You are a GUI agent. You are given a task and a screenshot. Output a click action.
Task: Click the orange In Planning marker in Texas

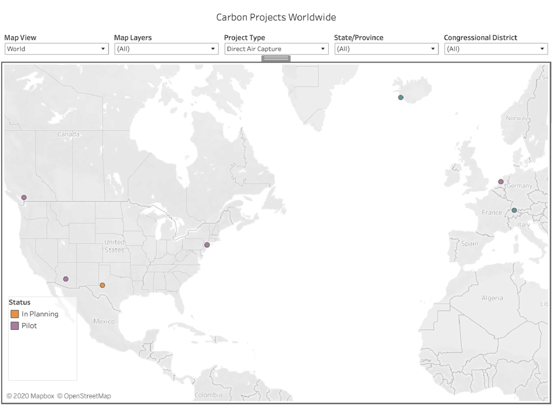(102, 285)
